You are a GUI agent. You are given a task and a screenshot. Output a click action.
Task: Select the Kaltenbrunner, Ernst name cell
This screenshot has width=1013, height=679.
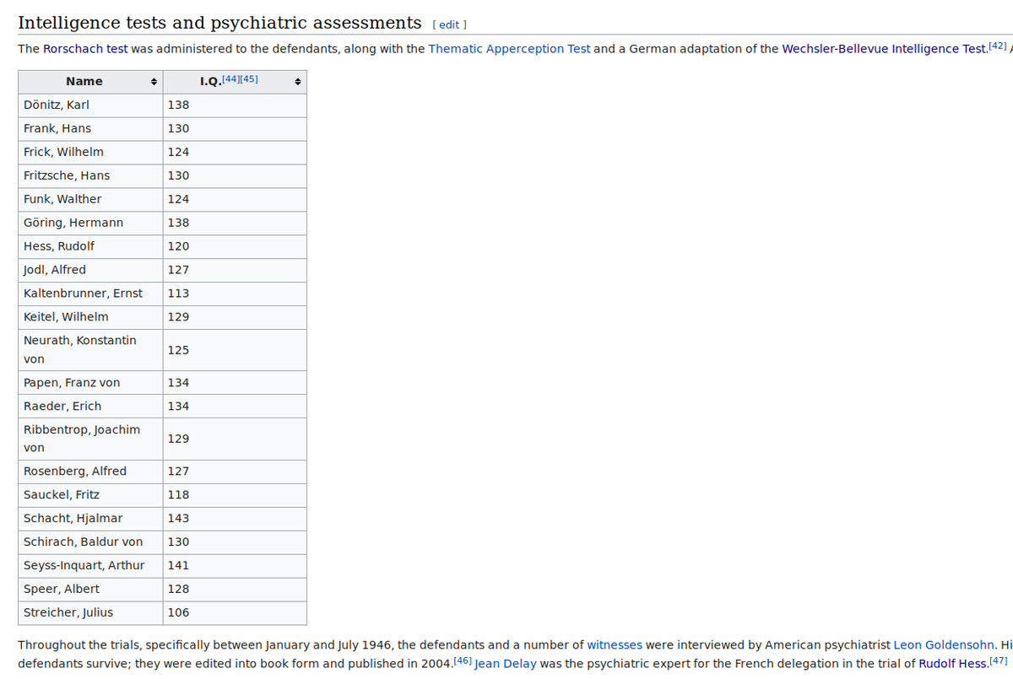pos(90,294)
